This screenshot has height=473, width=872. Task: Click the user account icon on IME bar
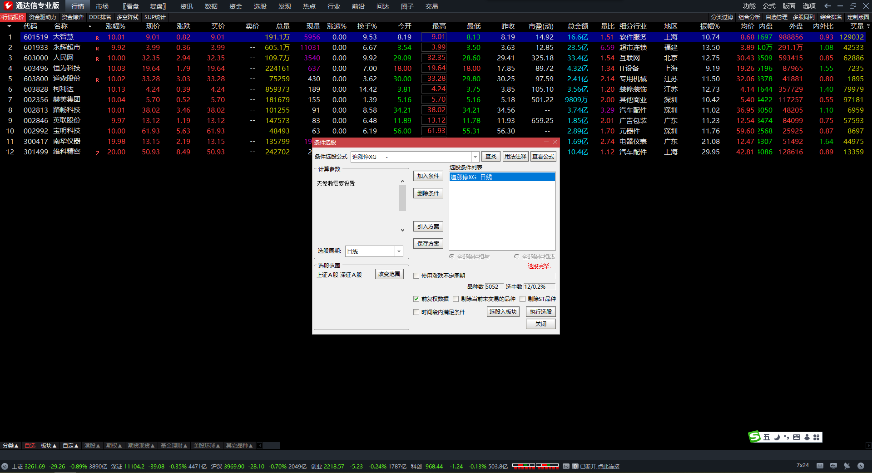pos(807,437)
